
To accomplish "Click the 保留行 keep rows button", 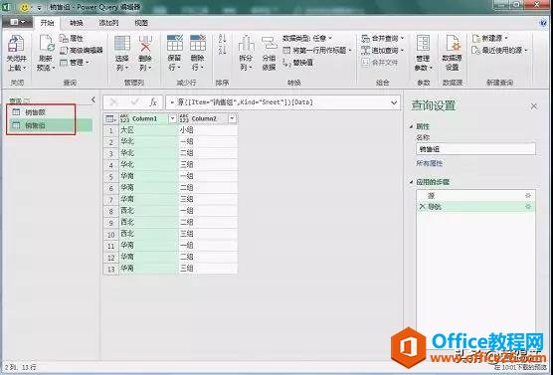I will [x=175, y=53].
